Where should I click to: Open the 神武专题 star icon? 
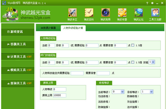(122, 13)
